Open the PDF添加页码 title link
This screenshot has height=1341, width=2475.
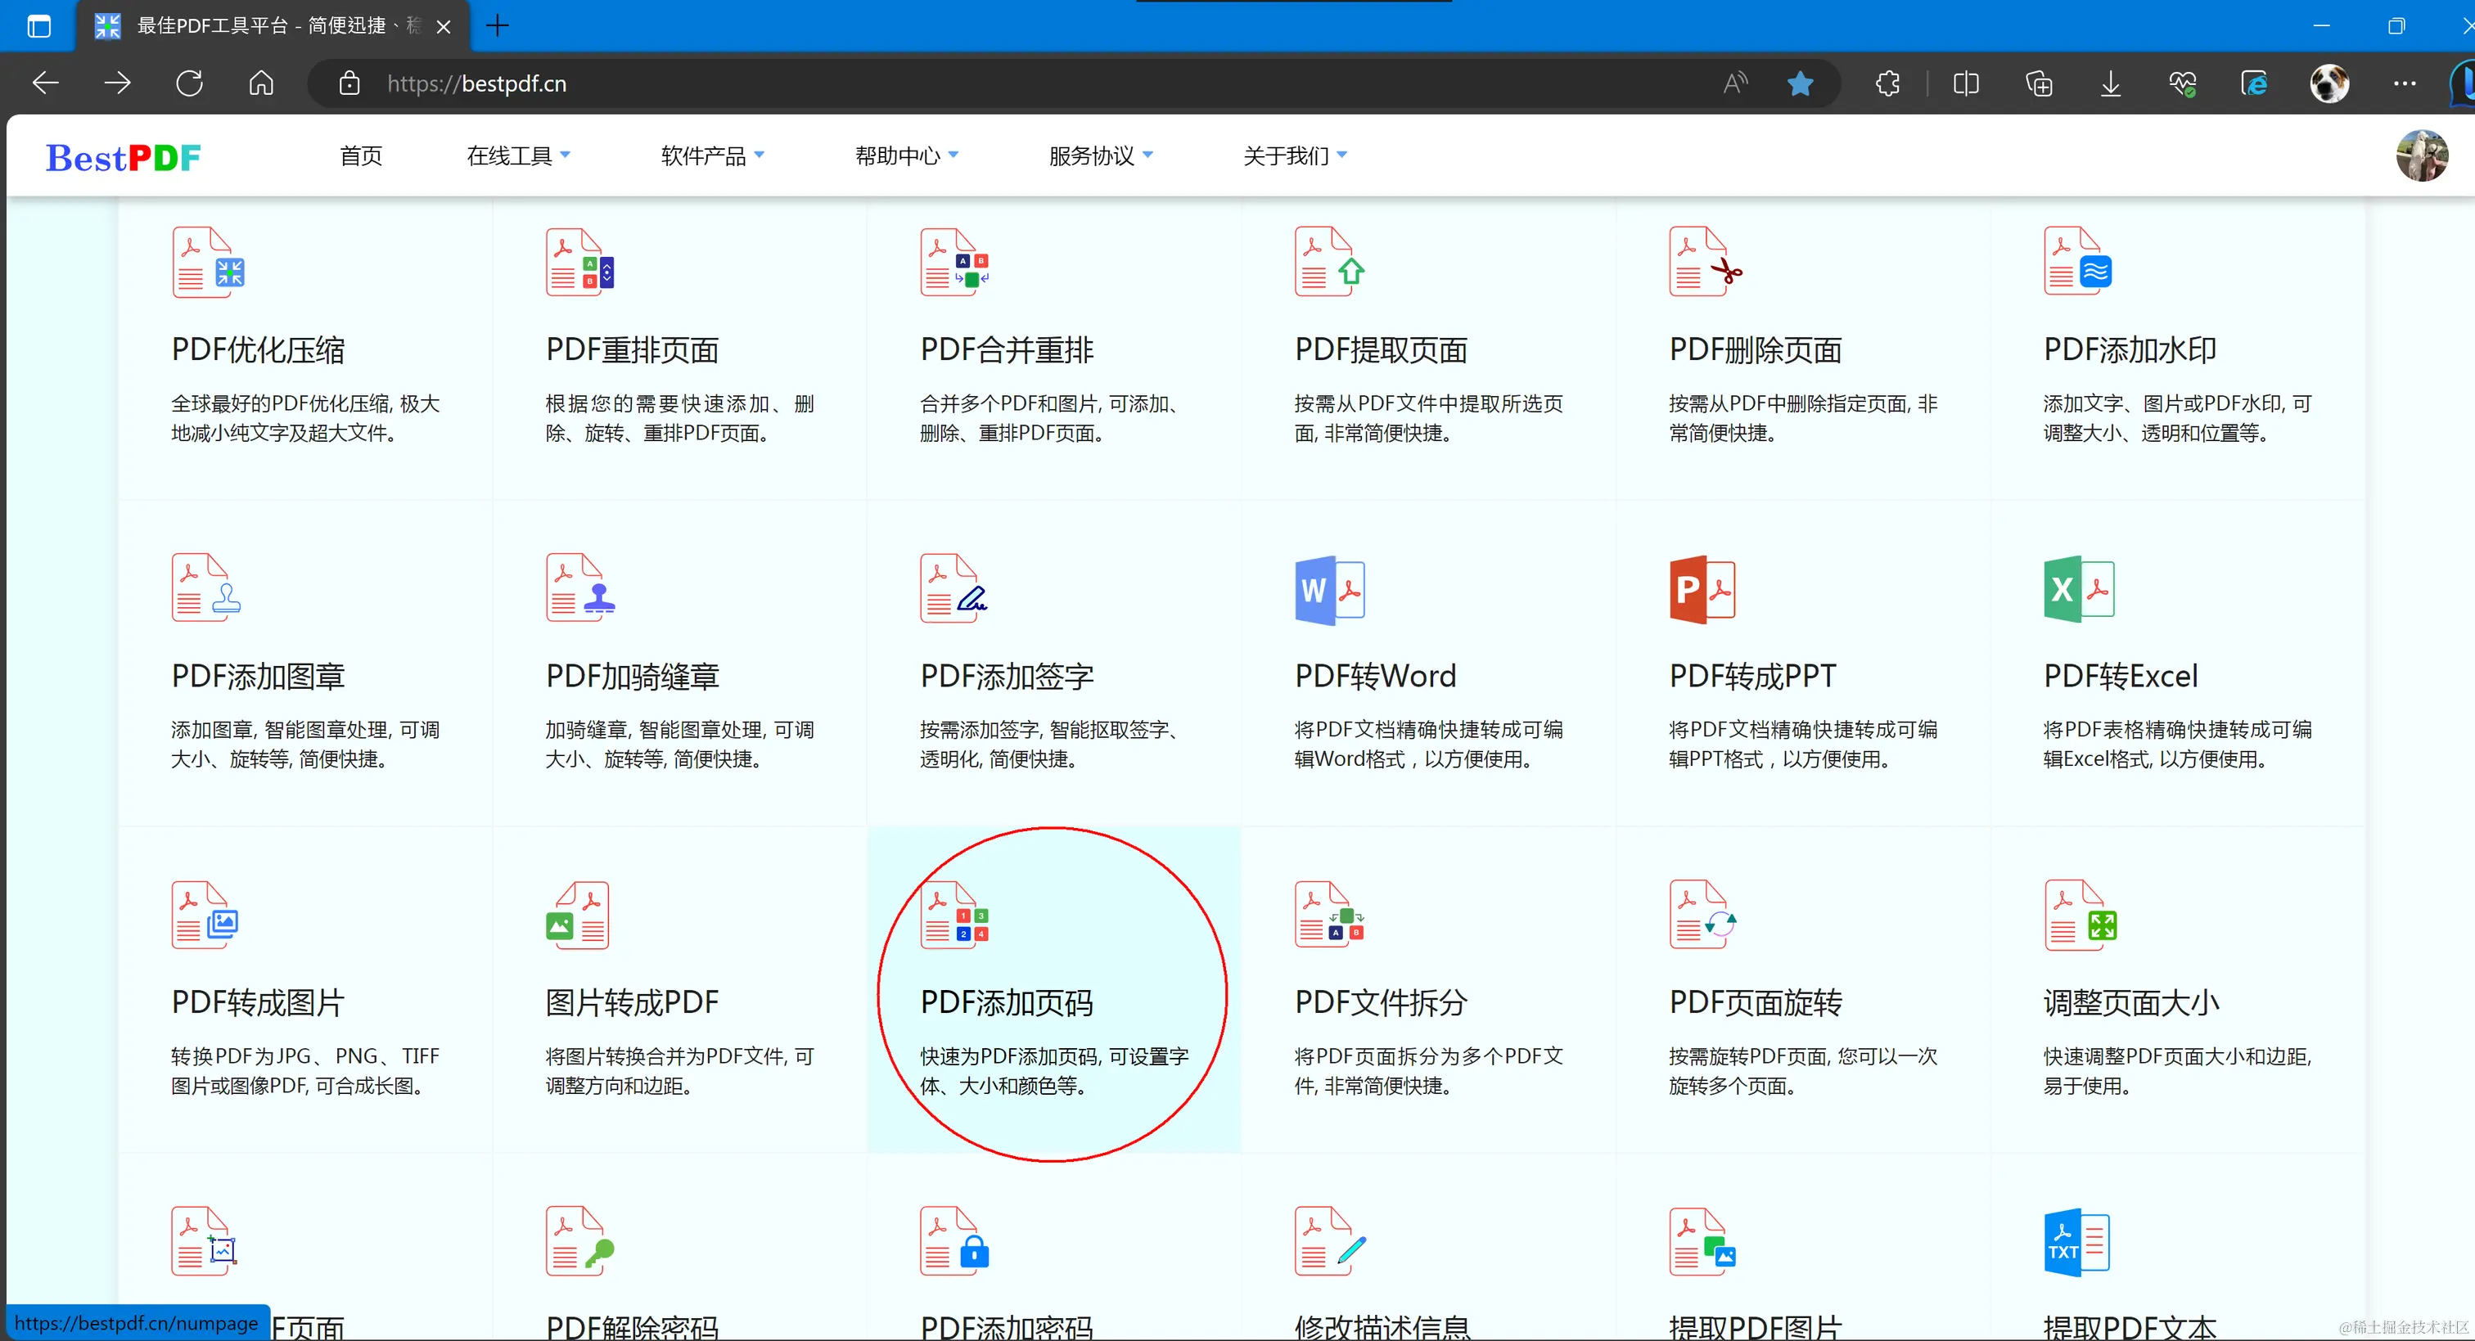click(x=1006, y=1003)
